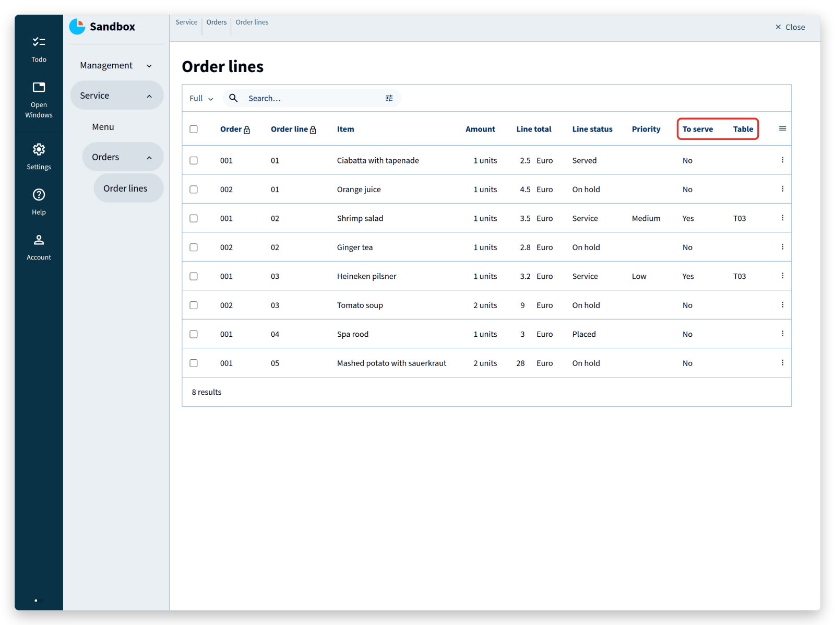
Task: Open row menu for Ciabatta with tapenade
Action: coord(782,160)
